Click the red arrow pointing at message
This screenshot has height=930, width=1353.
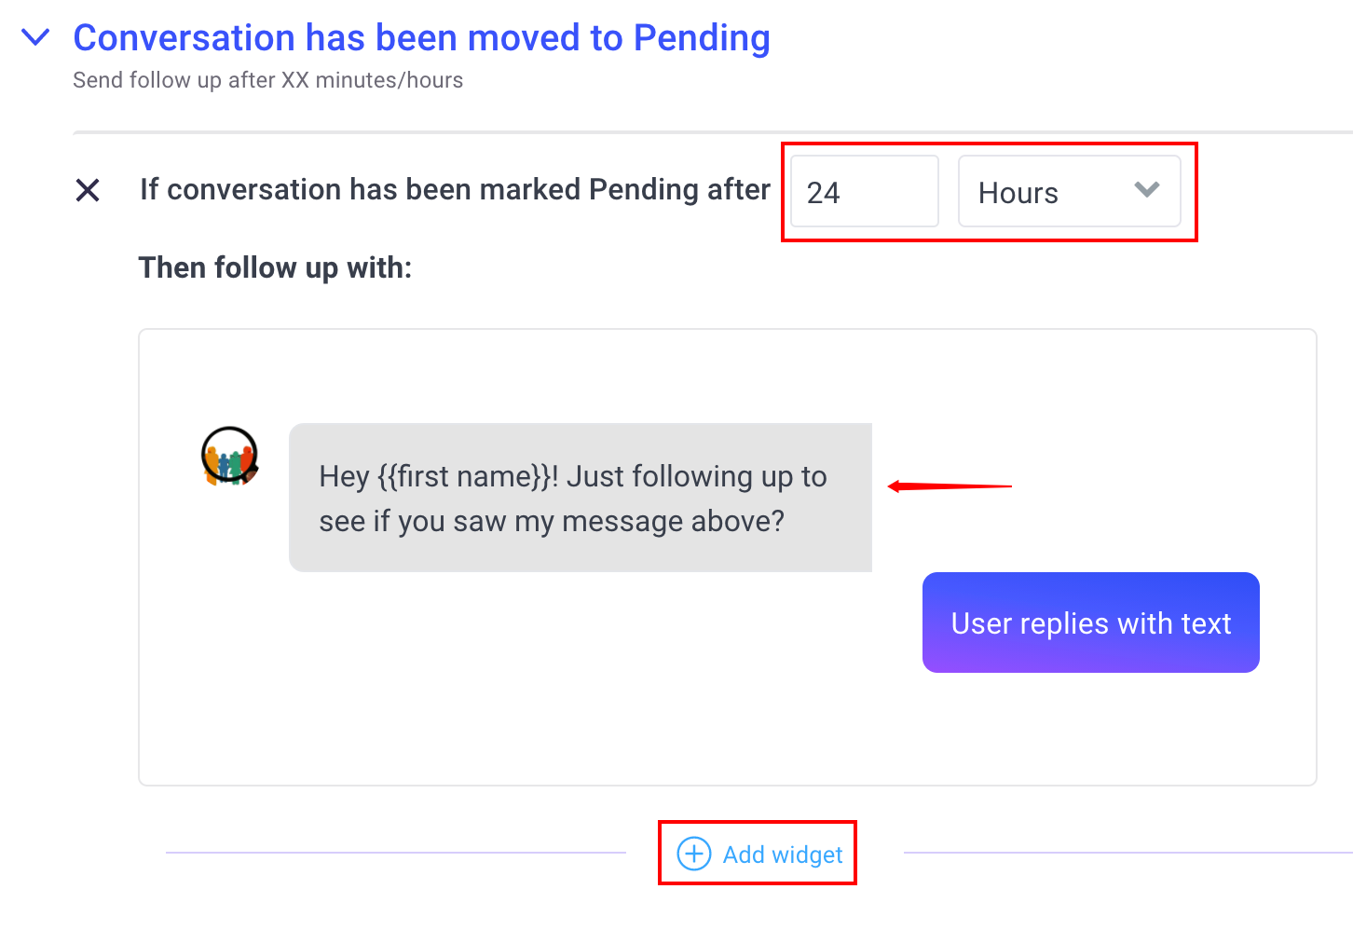click(x=950, y=486)
